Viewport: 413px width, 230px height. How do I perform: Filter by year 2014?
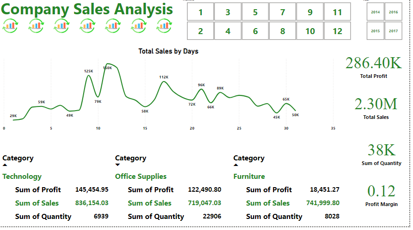tap(375, 12)
